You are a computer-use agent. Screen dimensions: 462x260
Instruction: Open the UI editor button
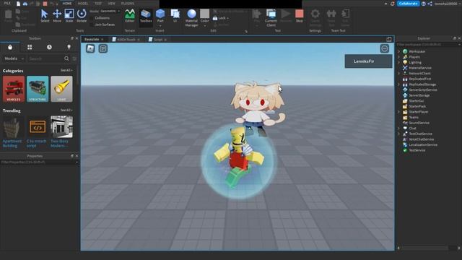[x=175, y=15]
